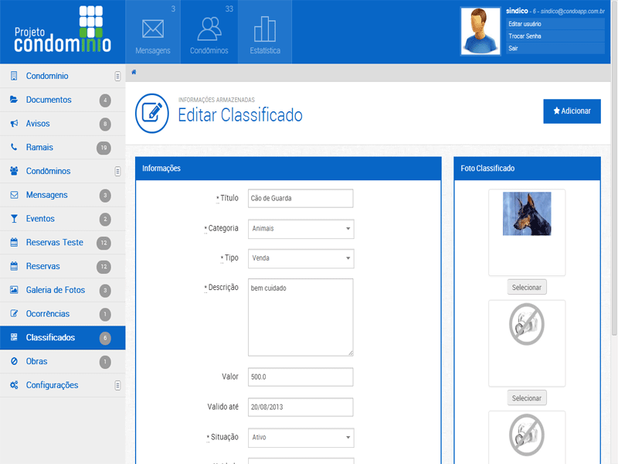The image size is (618, 464).
Task: Click the dog photo thumbnail
Action: coord(527,214)
